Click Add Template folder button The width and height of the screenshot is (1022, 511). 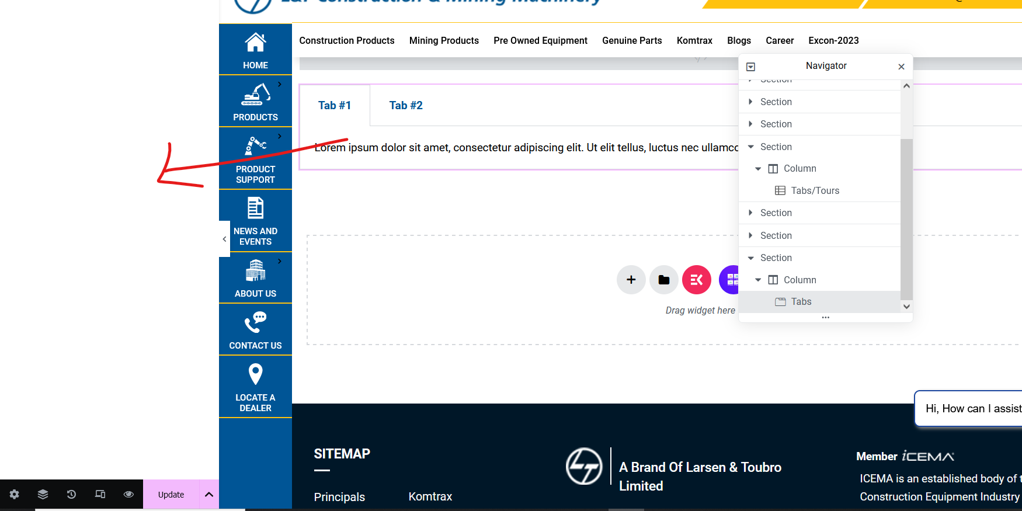tap(664, 280)
